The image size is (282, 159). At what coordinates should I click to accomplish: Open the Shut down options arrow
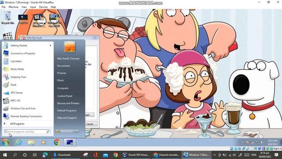[x=77, y=132]
